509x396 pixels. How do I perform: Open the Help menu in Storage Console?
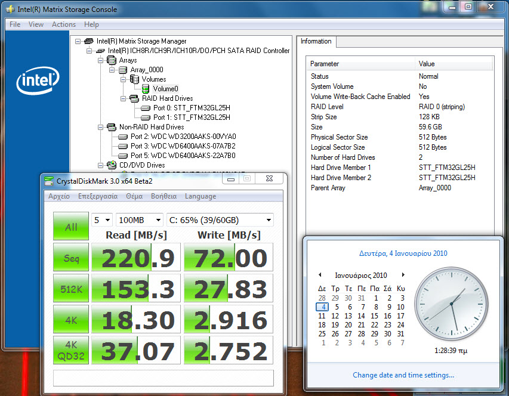(91, 24)
